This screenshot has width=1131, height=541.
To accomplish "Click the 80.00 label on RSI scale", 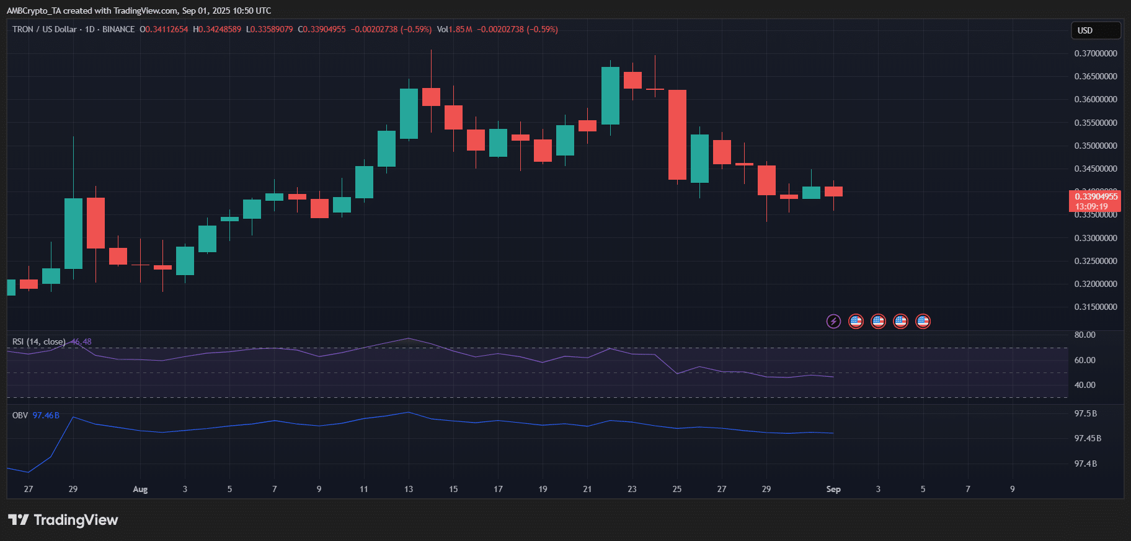I will 1084,335.
